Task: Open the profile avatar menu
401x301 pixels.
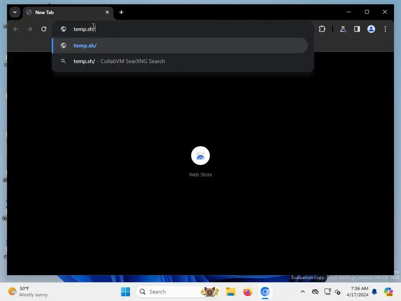Action: coord(371,29)
